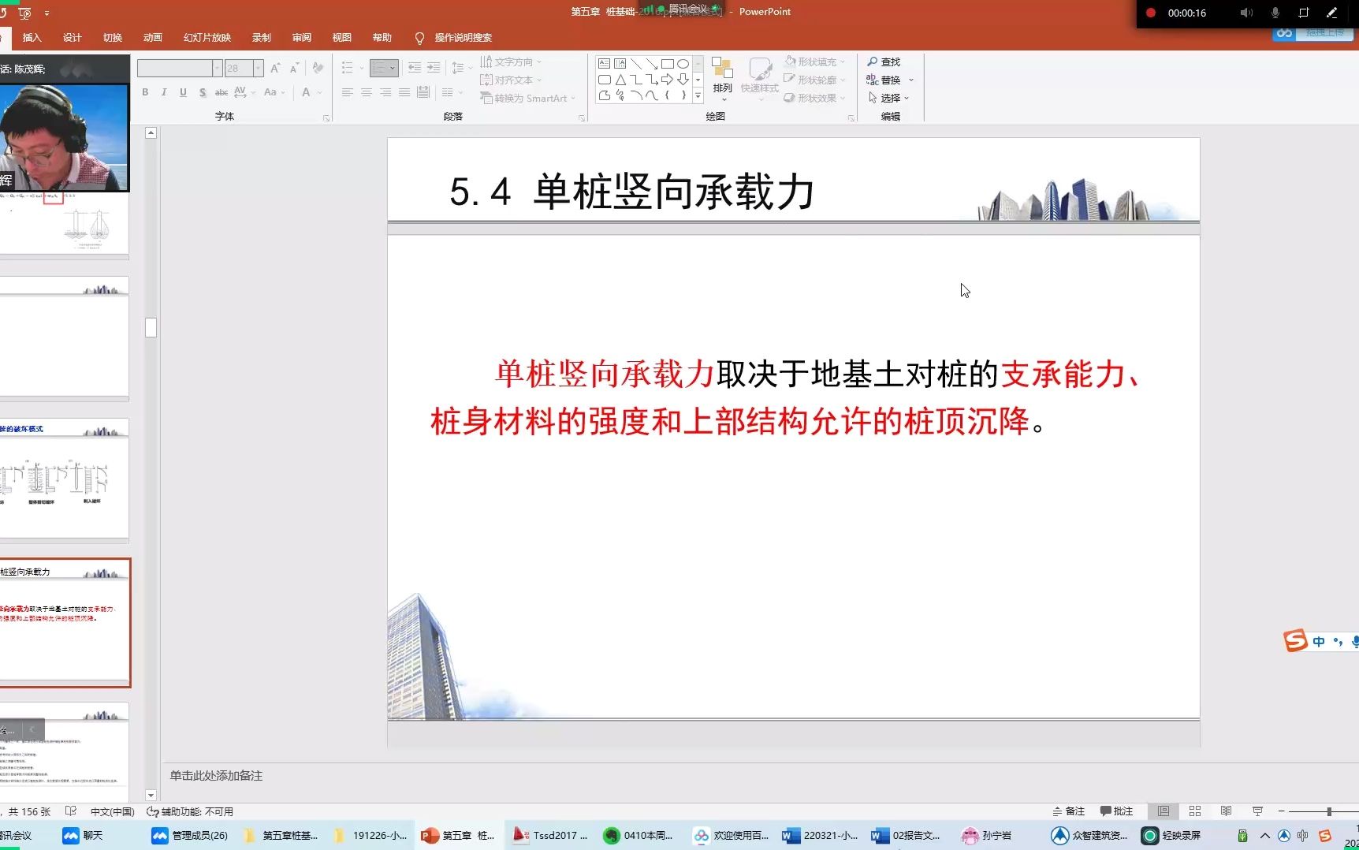This screenshot has height=850, width=1359.
Task: Toggle underline formatting
Action: 183,92
